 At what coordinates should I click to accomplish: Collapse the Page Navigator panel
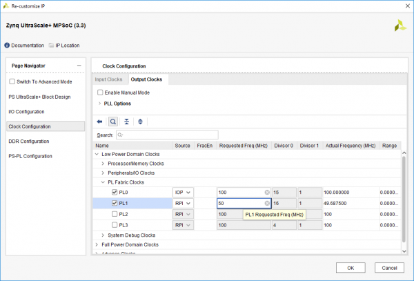(79, 66)
